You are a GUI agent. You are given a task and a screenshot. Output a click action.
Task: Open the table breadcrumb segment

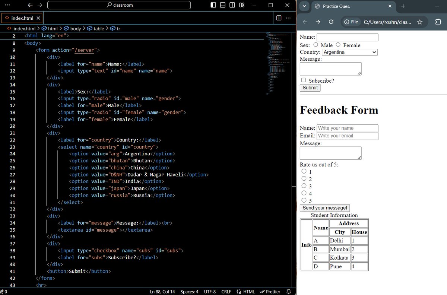point(96,29)
